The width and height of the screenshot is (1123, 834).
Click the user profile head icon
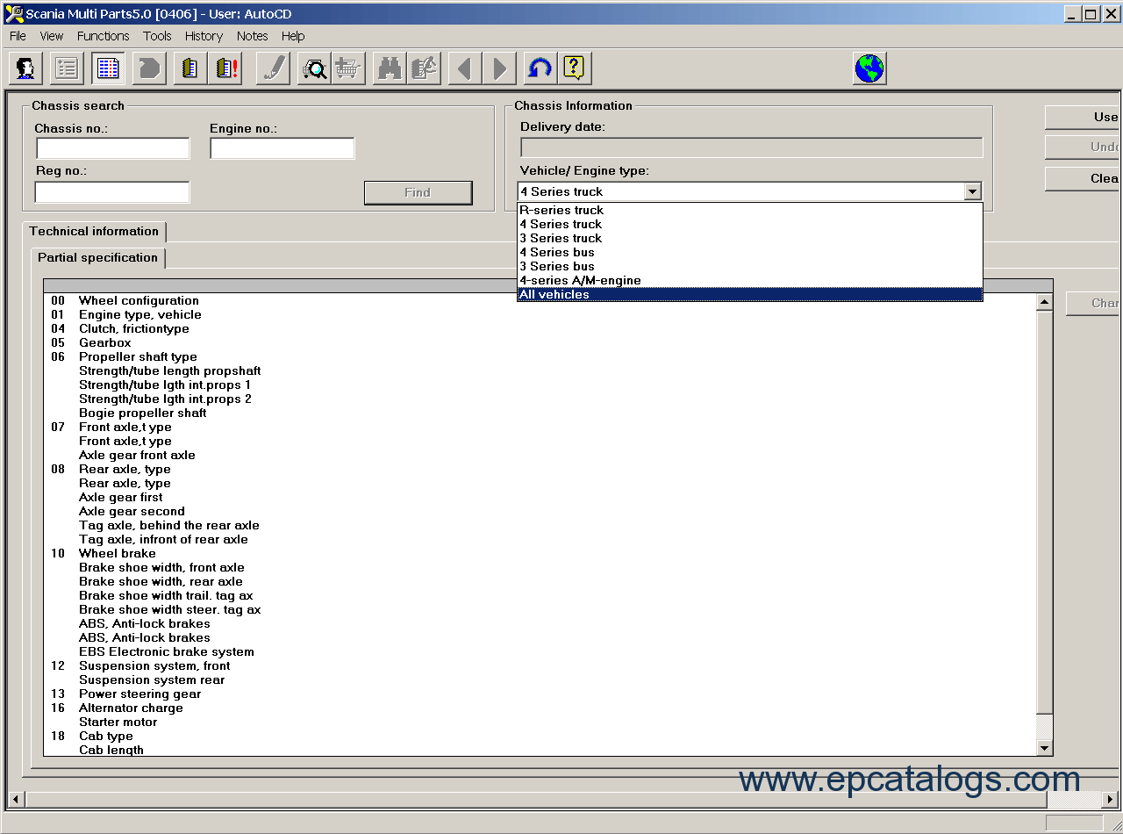25,68
